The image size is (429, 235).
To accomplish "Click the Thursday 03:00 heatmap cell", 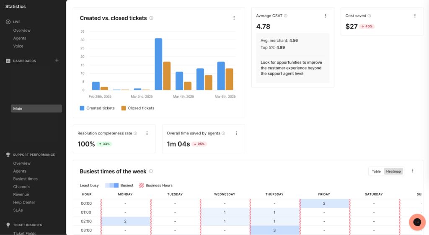I will point(274,230).
